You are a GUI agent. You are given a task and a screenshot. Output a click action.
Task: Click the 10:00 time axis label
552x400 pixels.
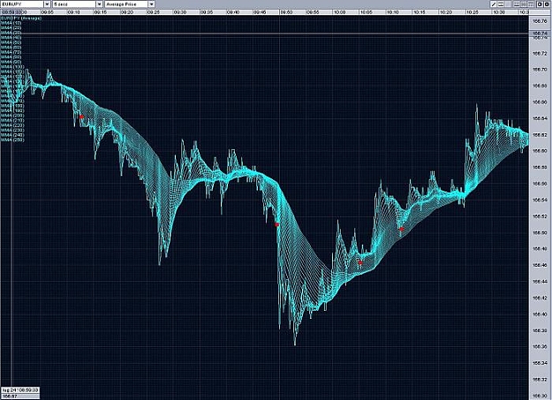[x=339, y=12]
